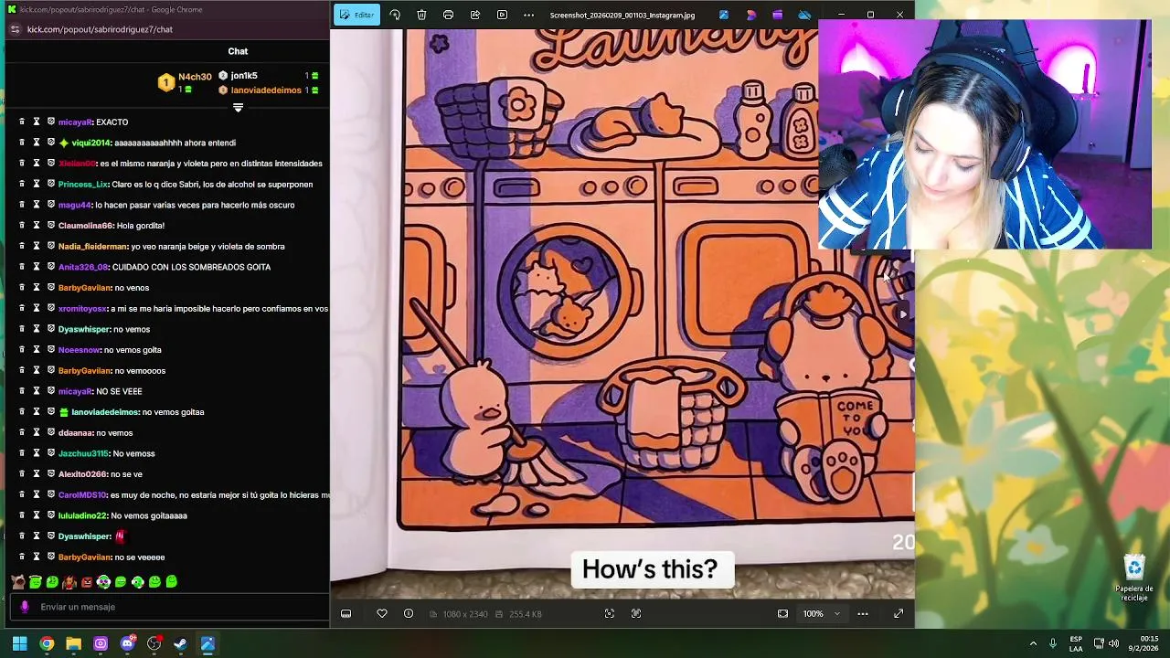Click the Chat header title
Viewport: 1170px width, 658px height.
(238, 51)
